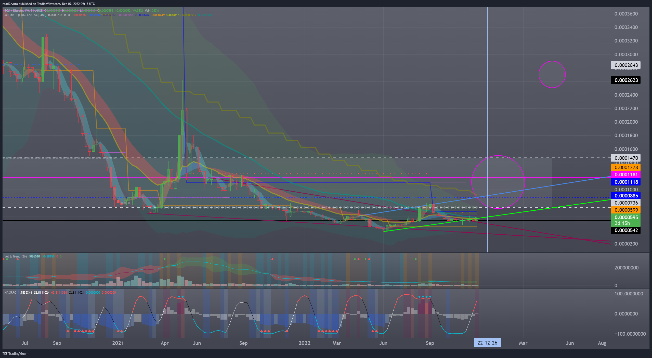Click the red 0.0000656 value in MRHAB-T legend

coord(79,15)
